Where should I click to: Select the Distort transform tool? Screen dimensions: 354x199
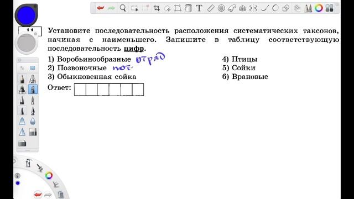pos(178,8)
